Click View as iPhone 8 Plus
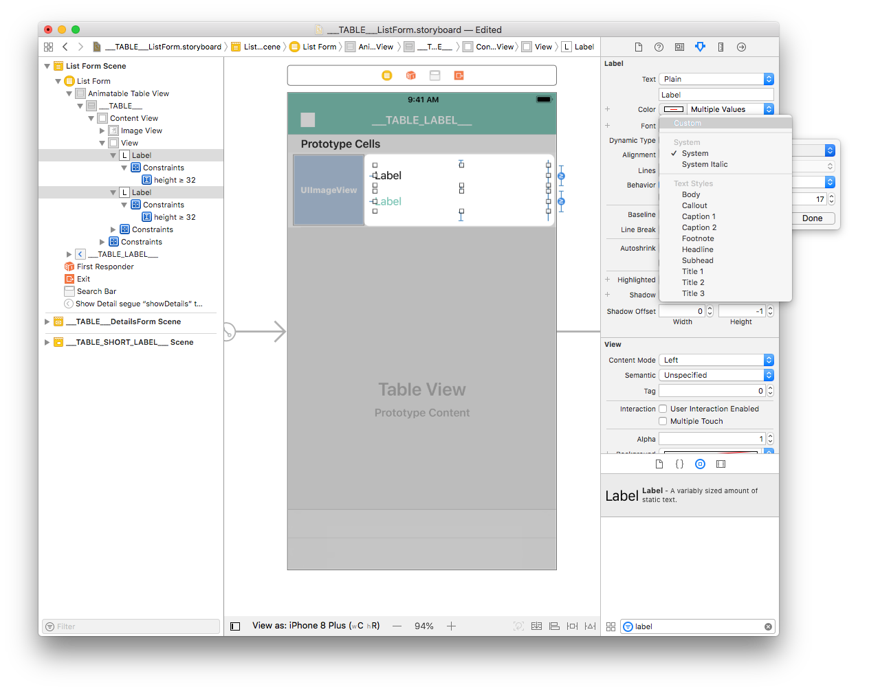This screenshot has width=891, height=691. tap(316, 626)
